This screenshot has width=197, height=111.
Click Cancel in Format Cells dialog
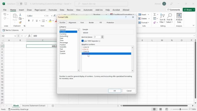click(x=129, y=91)
